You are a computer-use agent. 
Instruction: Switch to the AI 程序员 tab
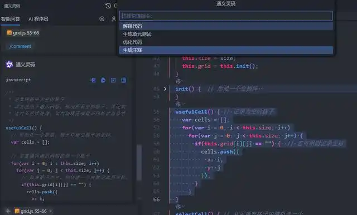click(x=38, y=19)
